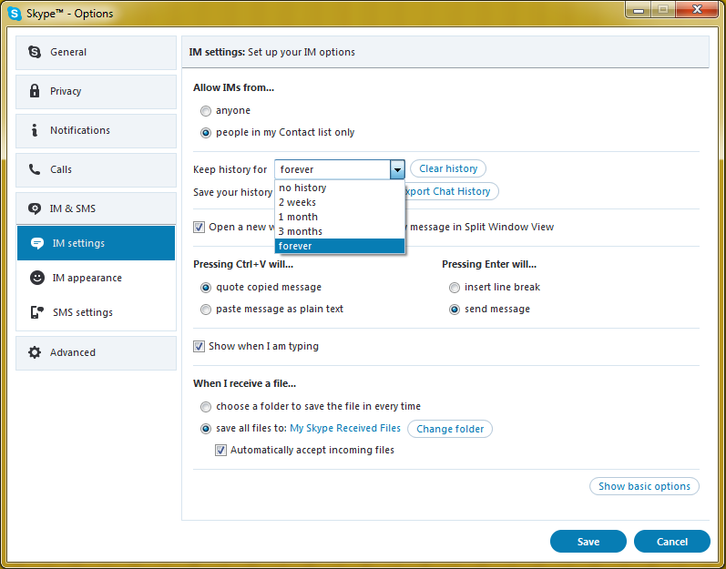Click the Save button
This screenshot has height=569, width=726.
(588, 542)
